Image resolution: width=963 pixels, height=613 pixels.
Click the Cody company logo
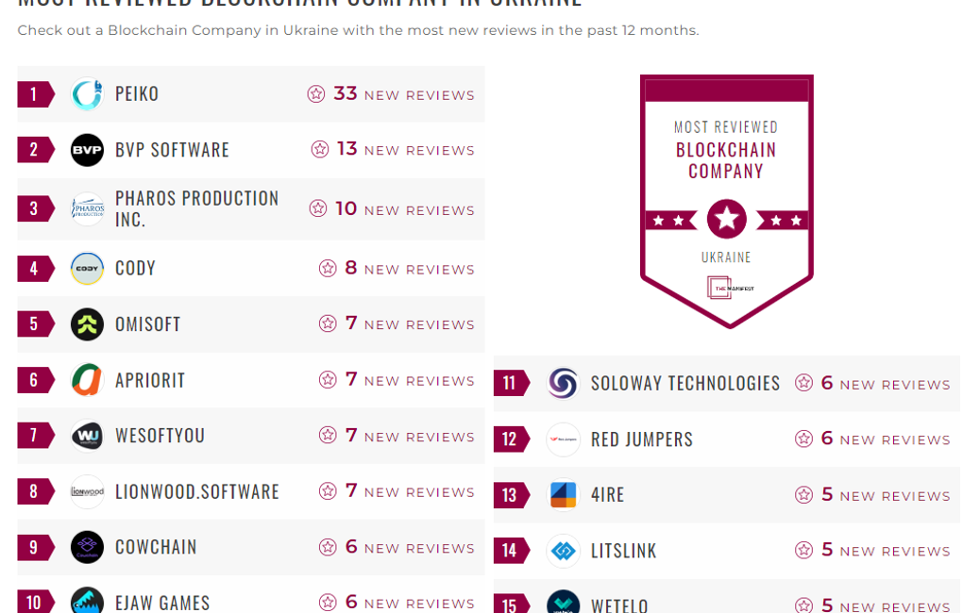pos(87,268)
